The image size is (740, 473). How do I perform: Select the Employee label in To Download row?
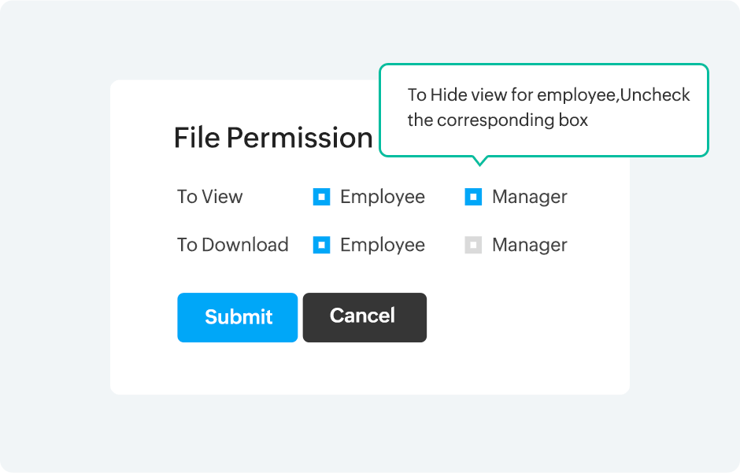(x=382, y=245)
